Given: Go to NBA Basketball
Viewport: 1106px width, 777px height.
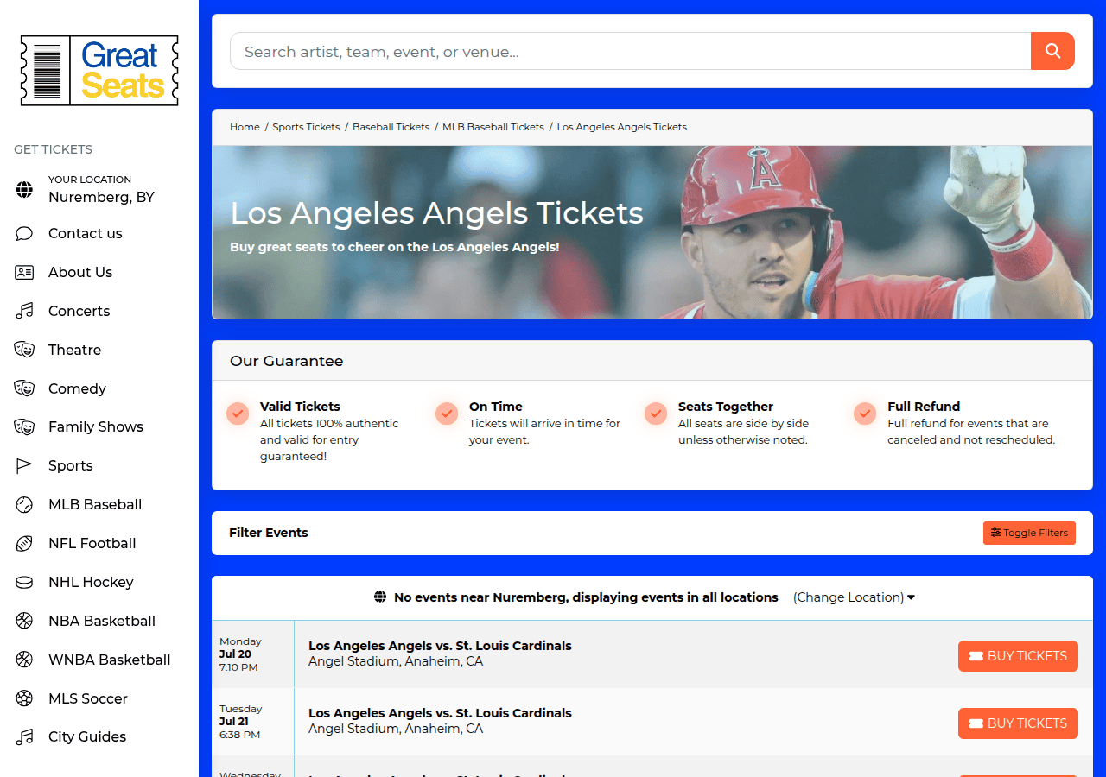Looking at the screenshot, I should pyautogui.click(x=102, y=621).
